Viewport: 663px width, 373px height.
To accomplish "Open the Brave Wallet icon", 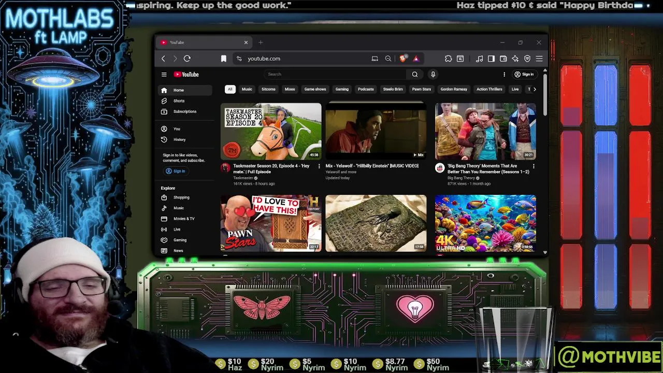I will pos(503,59).
